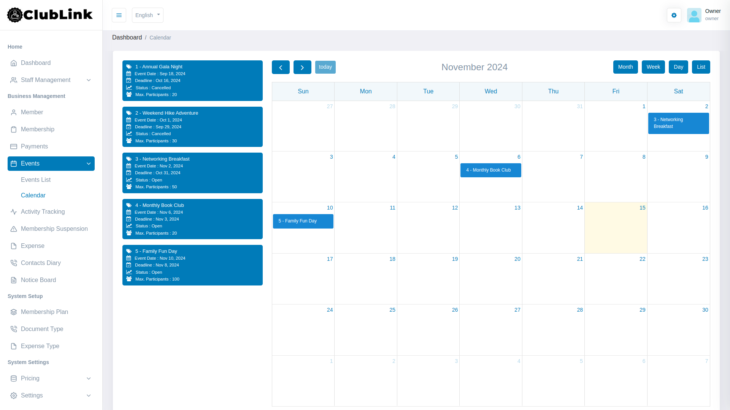Click the Membership Suspension warning icon
Image resolution: width=730 pixels, height=410 pixels.
click(x=14, y=229)
